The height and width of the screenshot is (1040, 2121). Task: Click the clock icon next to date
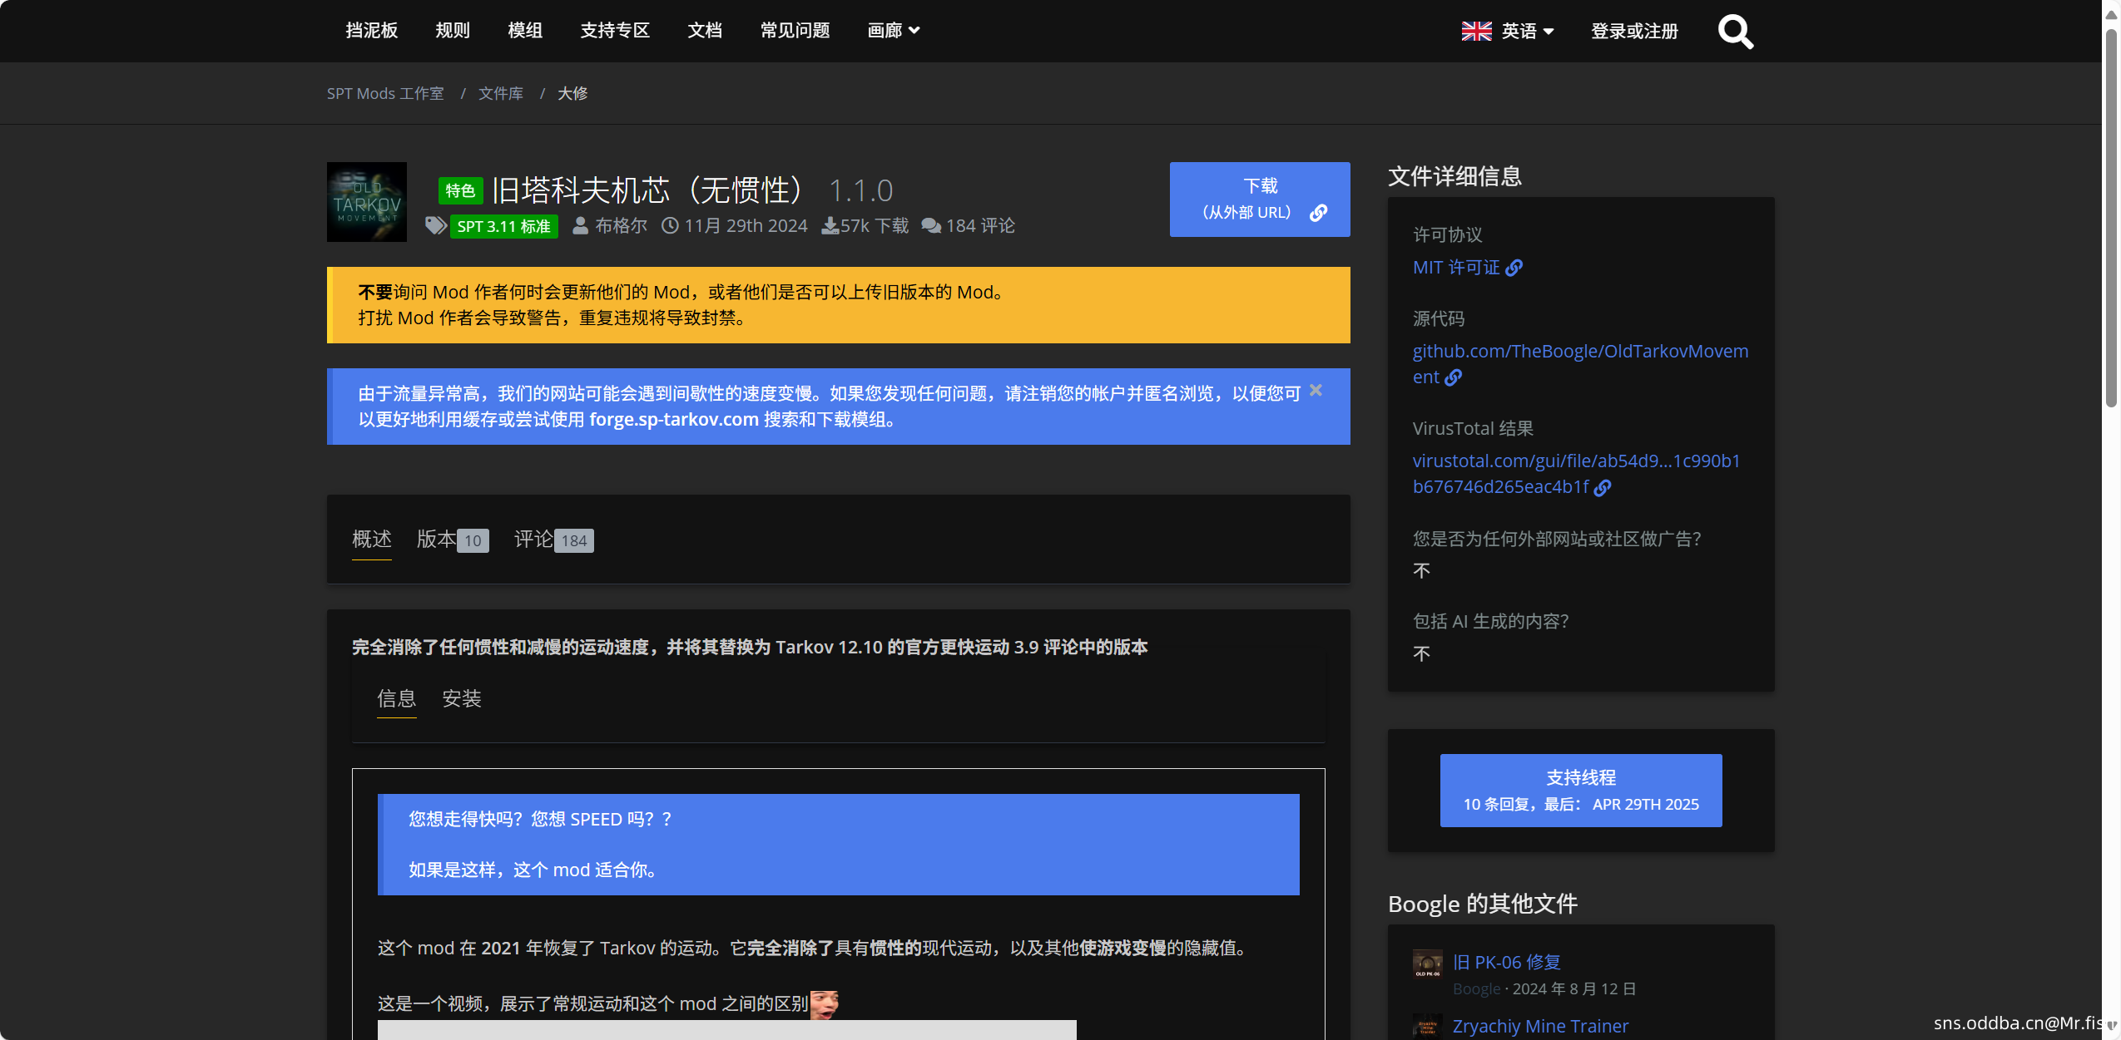point(670,225)
